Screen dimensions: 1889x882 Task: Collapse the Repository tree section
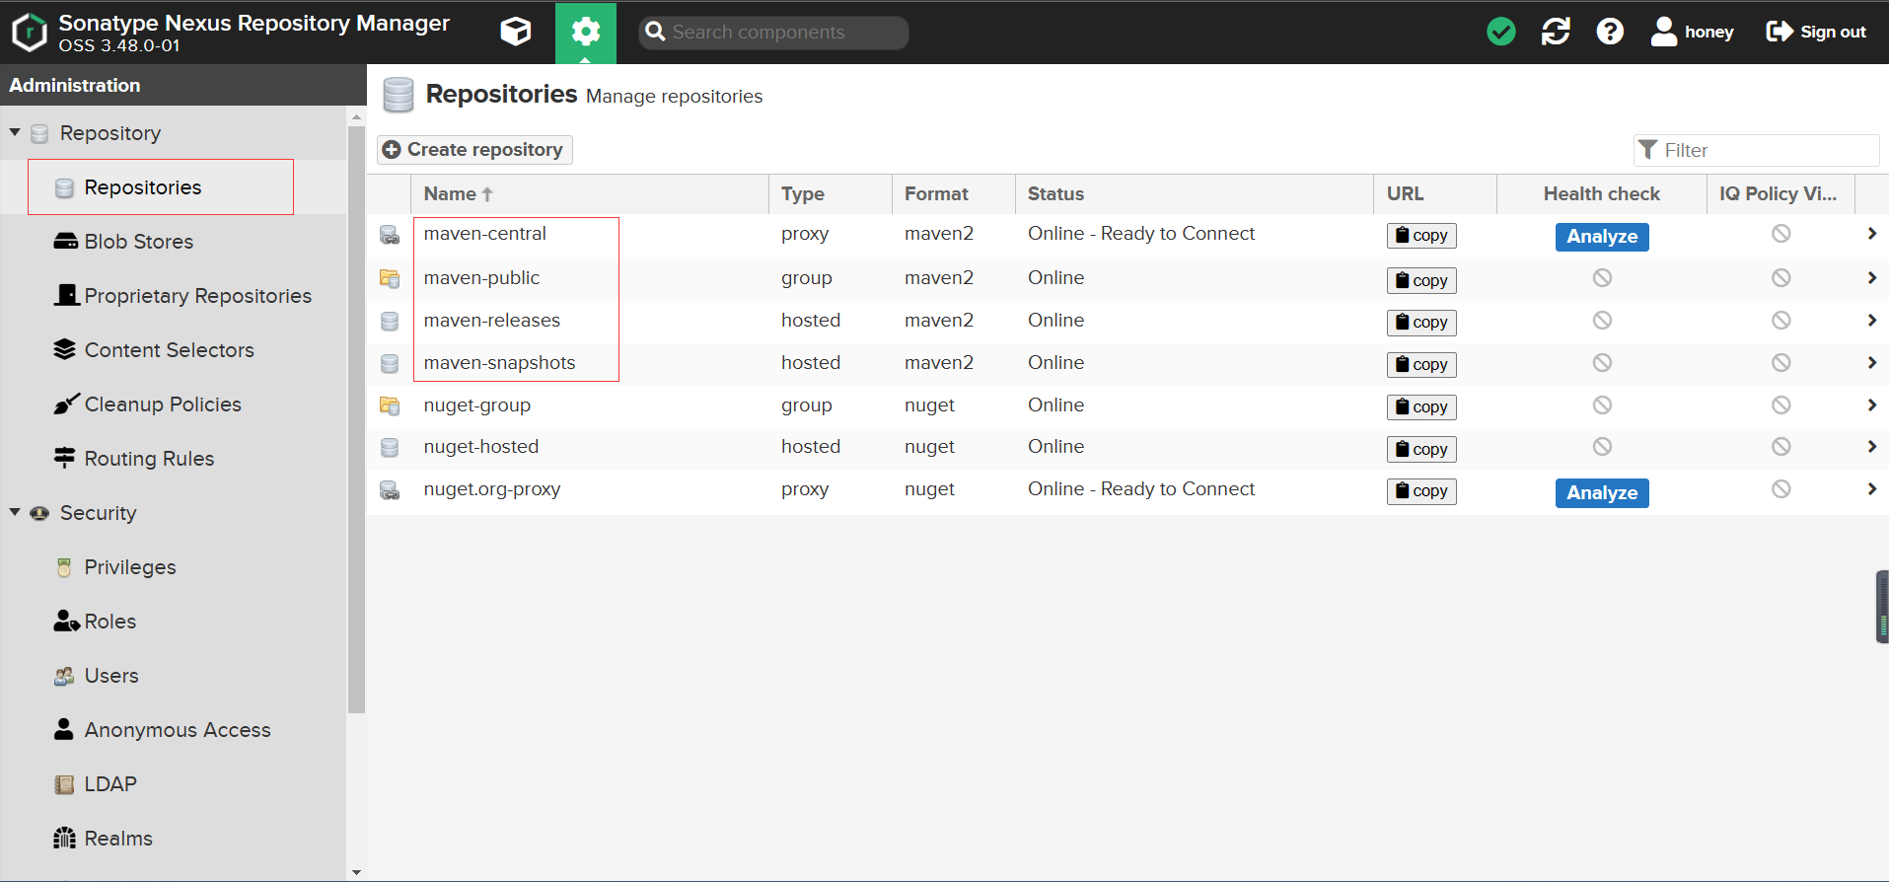[x=15, y=132]
